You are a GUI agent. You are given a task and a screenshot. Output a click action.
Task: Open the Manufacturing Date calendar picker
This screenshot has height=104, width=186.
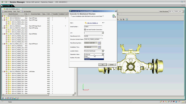click(99, 43)
